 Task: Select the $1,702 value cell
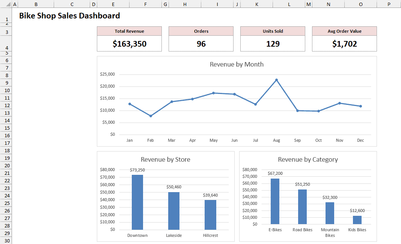tap(344, 44)
